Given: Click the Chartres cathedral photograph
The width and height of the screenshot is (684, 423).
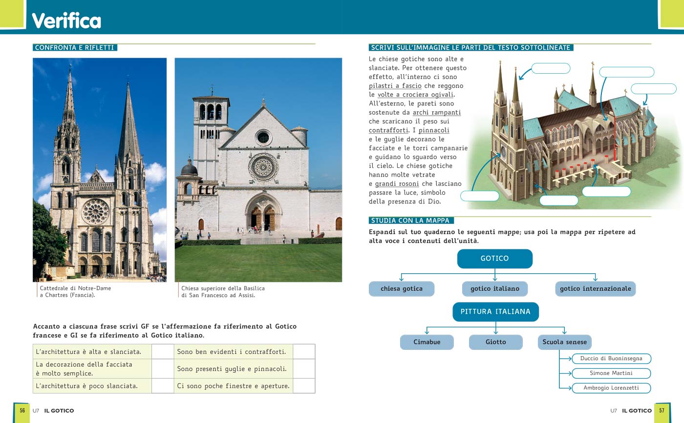Looking at the screenshot, I should 100,170.
